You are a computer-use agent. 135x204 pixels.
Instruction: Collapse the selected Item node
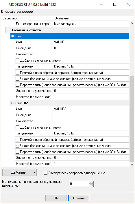coord(13,36)
